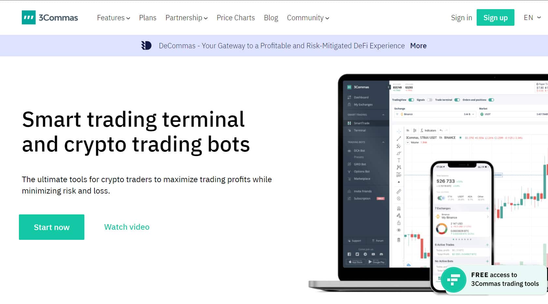Click the round FTX icon in the popup
The height and width of the screenshot is (304, 548).
tap(453, 280)
